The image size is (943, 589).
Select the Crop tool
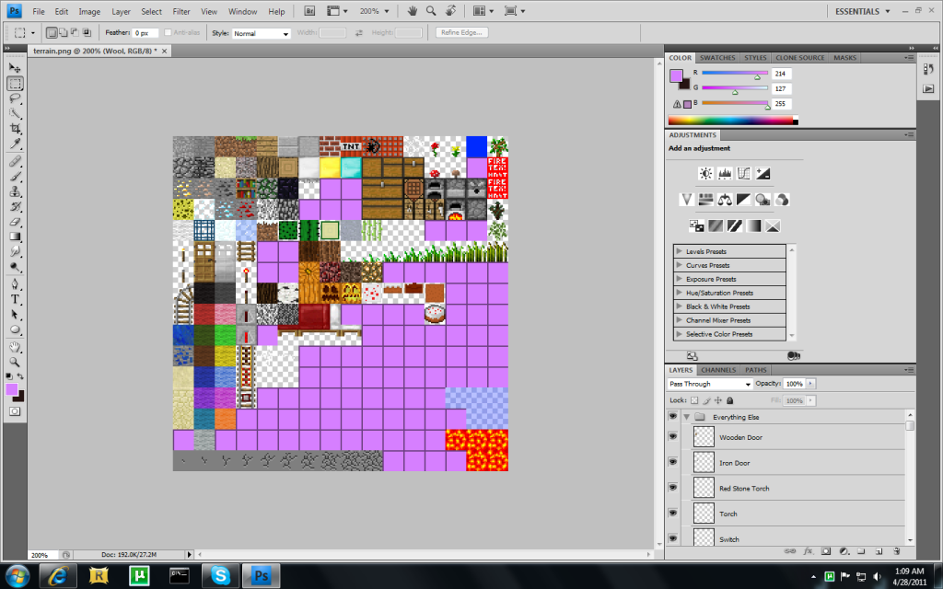tap(15, 129)
